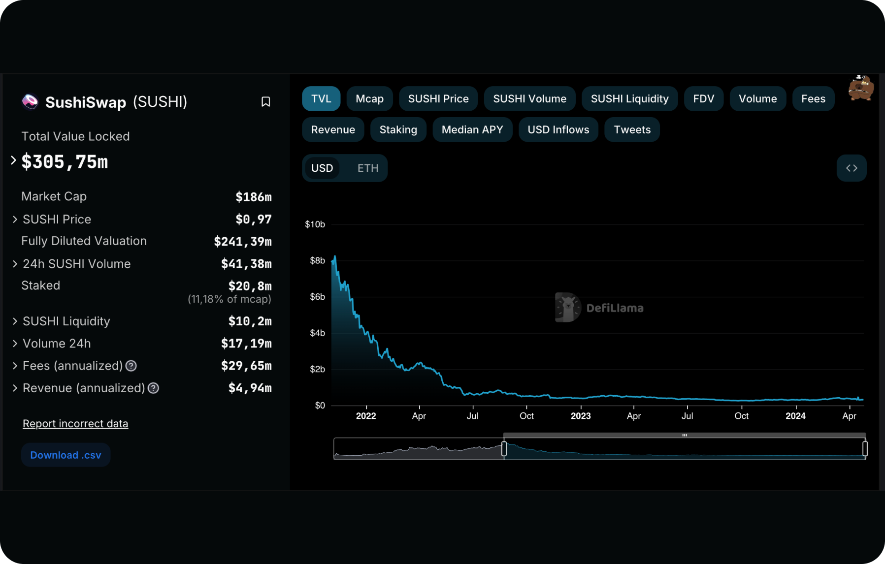Expand SUSHI Liquidity row

[x=15, y=321]
